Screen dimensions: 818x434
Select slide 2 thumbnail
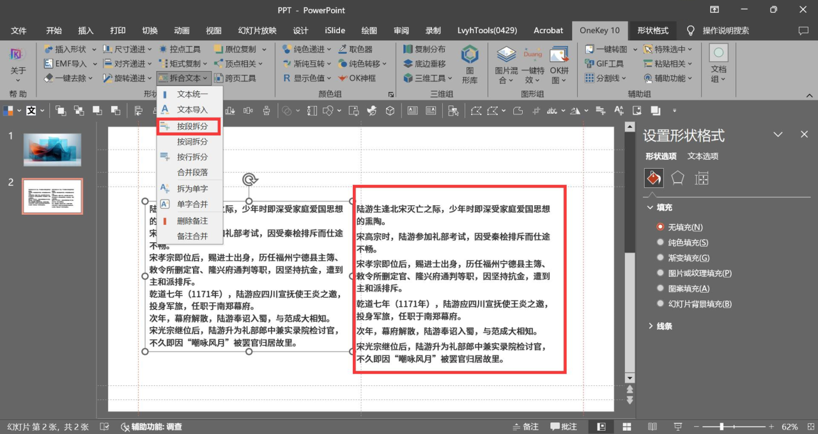click(x=52, y=196)
